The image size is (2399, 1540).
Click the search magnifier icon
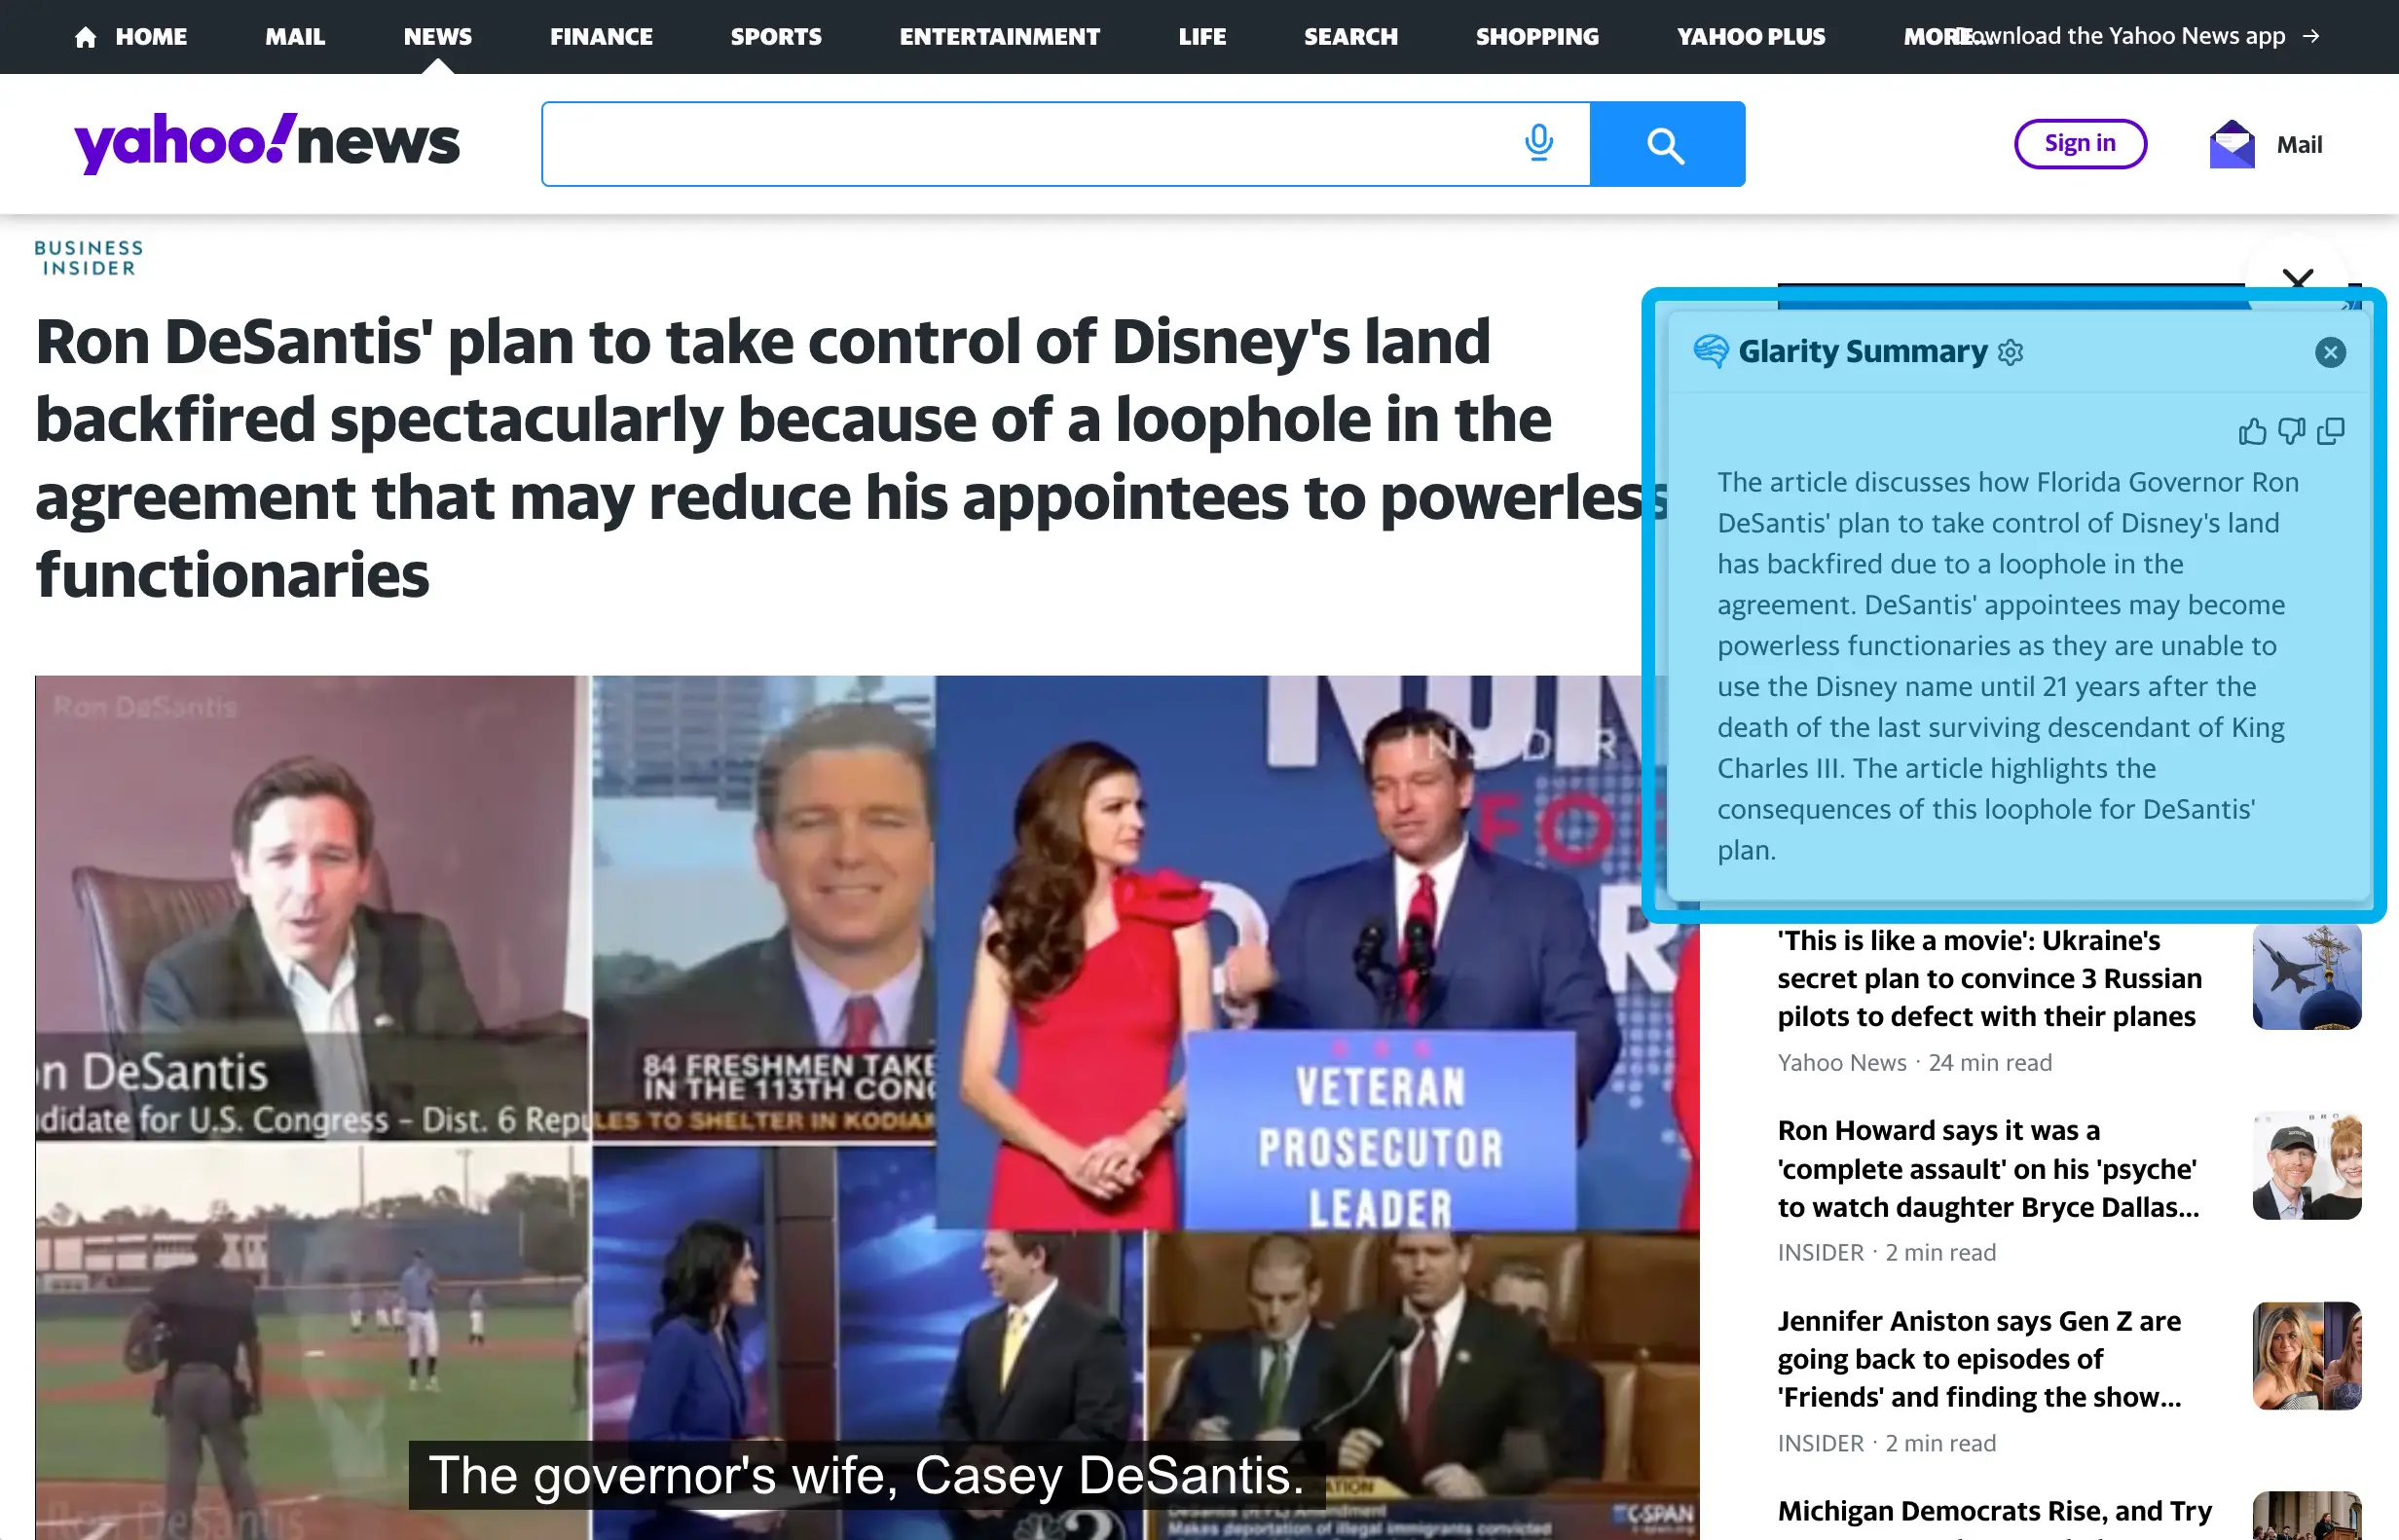tap(1666, 143)
